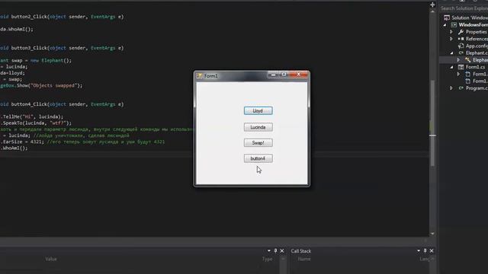Screen dimensions: 488x274
Task: Select the Elephant.cs file name
Action: tap(477, 53)
